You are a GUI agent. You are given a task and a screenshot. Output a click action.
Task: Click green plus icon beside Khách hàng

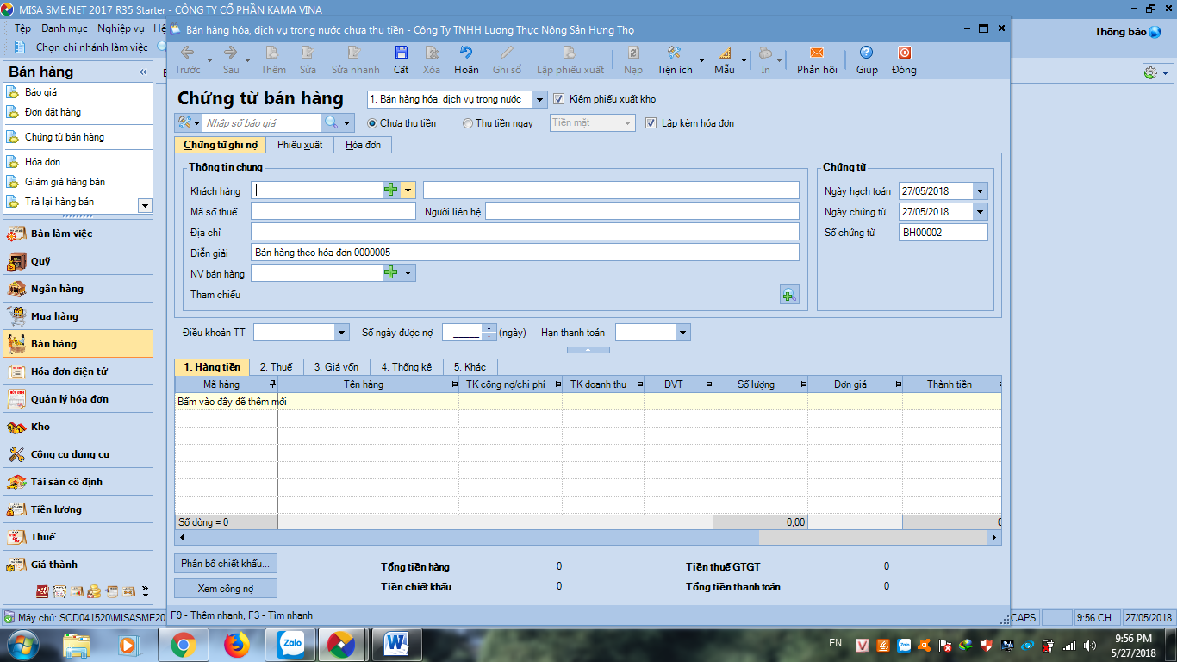391,190
